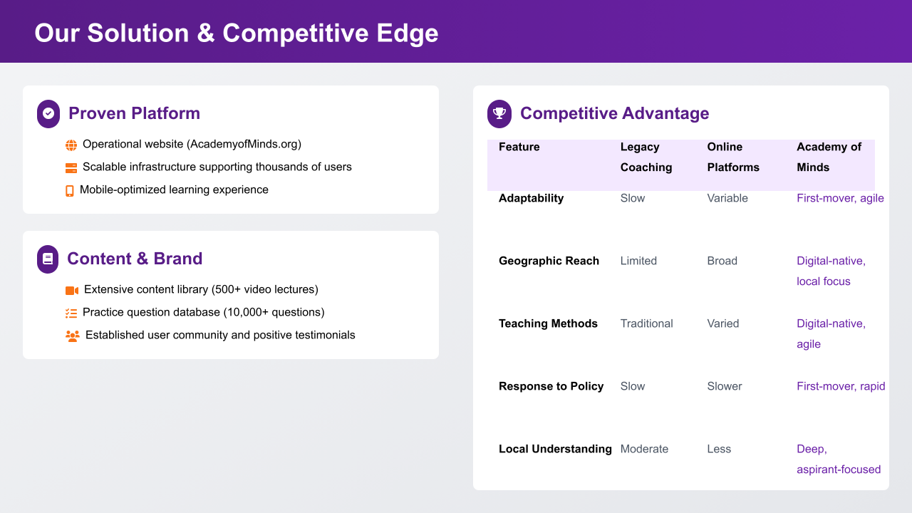Click the video camera icon beside content library
The image size is (912, 513).
click(x=72, y=291)
